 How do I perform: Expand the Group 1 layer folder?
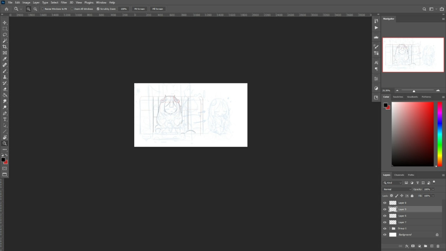tap(389, 228)
